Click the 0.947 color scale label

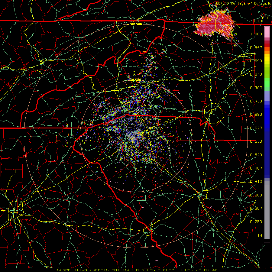256,47
